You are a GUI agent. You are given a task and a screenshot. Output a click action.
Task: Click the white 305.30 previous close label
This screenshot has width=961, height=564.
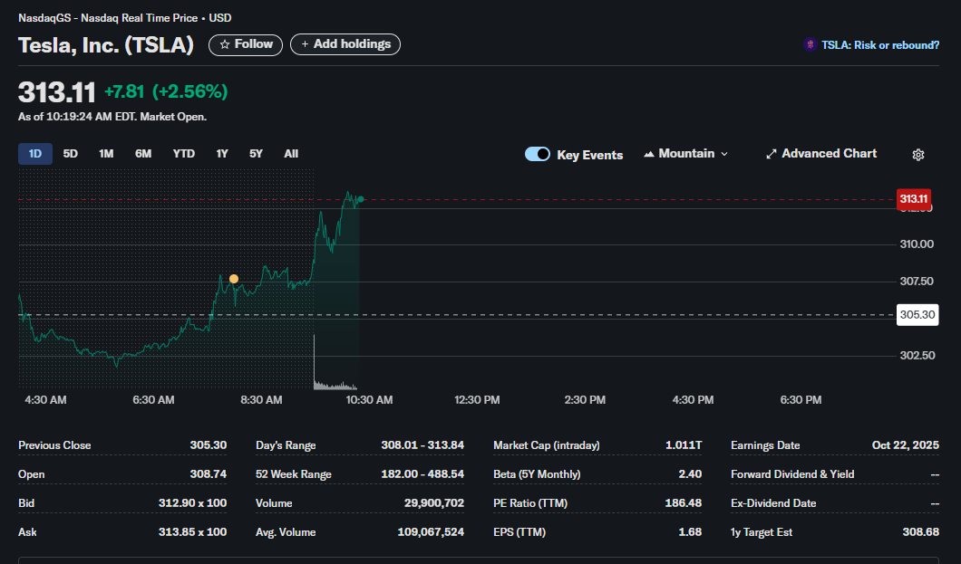917,315
